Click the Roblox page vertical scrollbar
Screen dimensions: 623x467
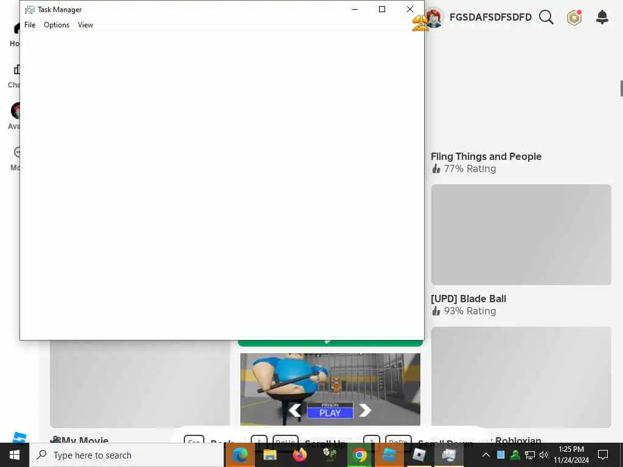tap(621, 88)
